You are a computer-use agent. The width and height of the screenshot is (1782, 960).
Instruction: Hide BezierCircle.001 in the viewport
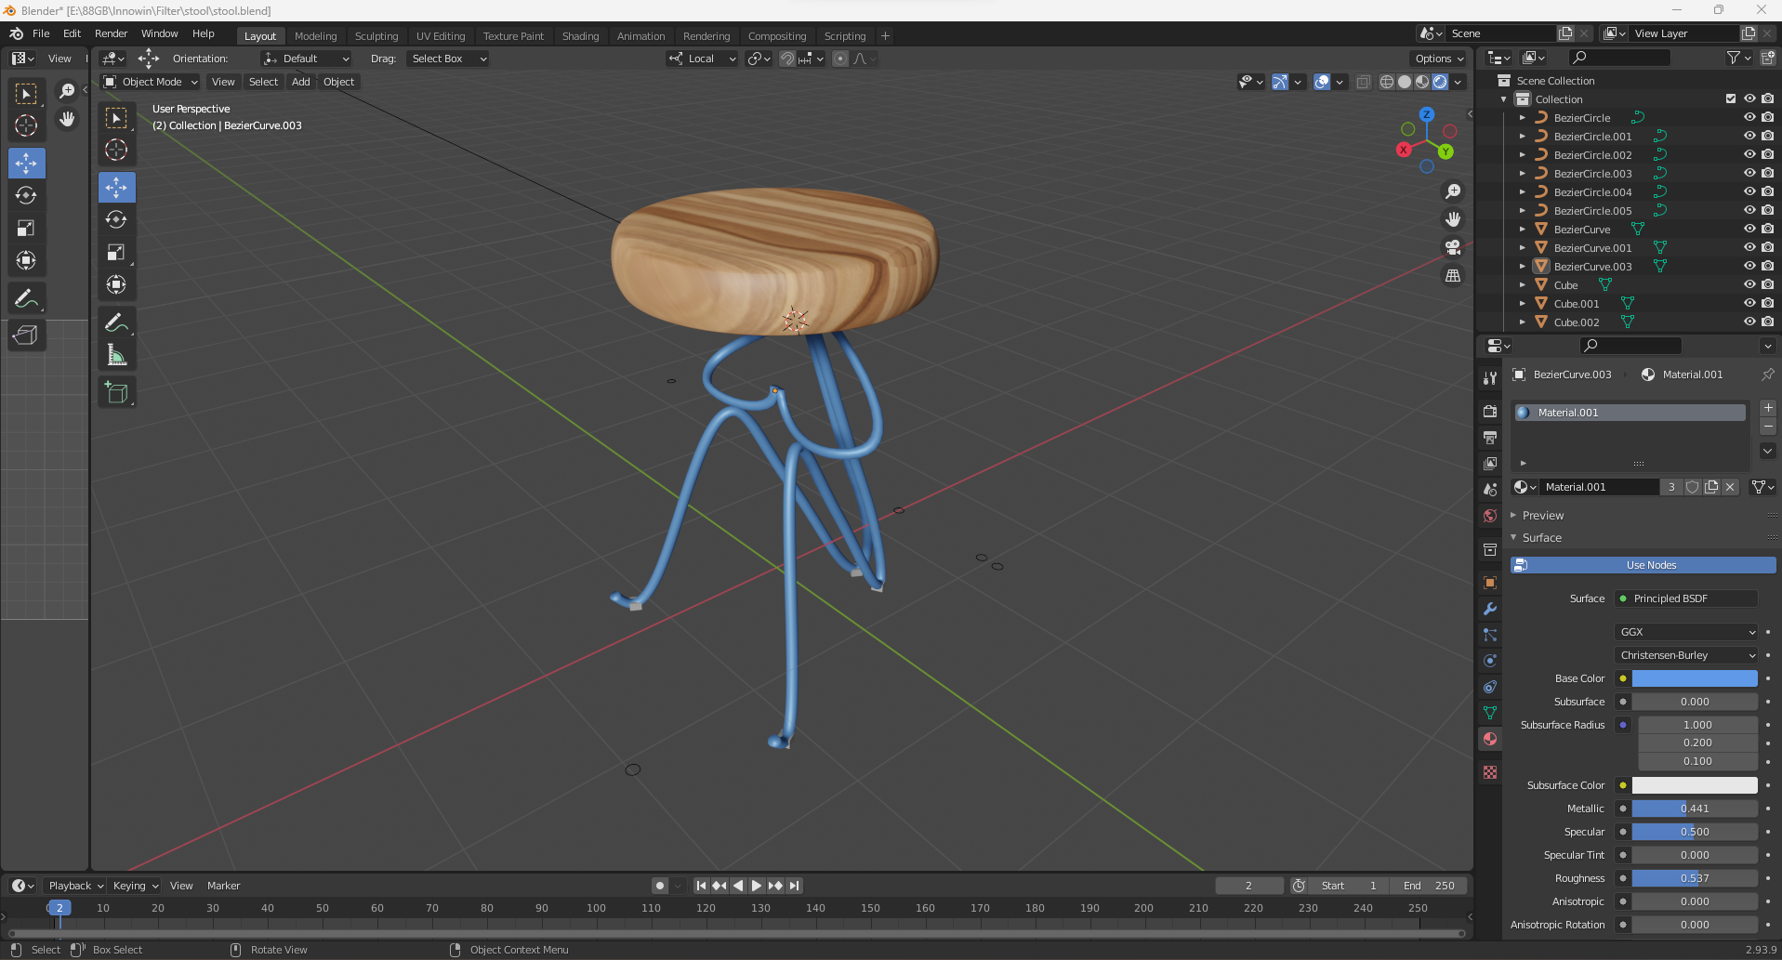1749,137
